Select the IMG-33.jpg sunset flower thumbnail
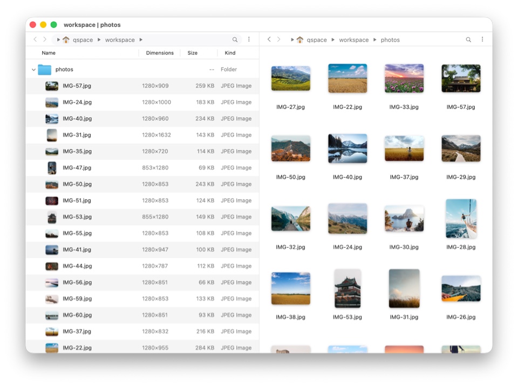518x386 pixels. 404,79
